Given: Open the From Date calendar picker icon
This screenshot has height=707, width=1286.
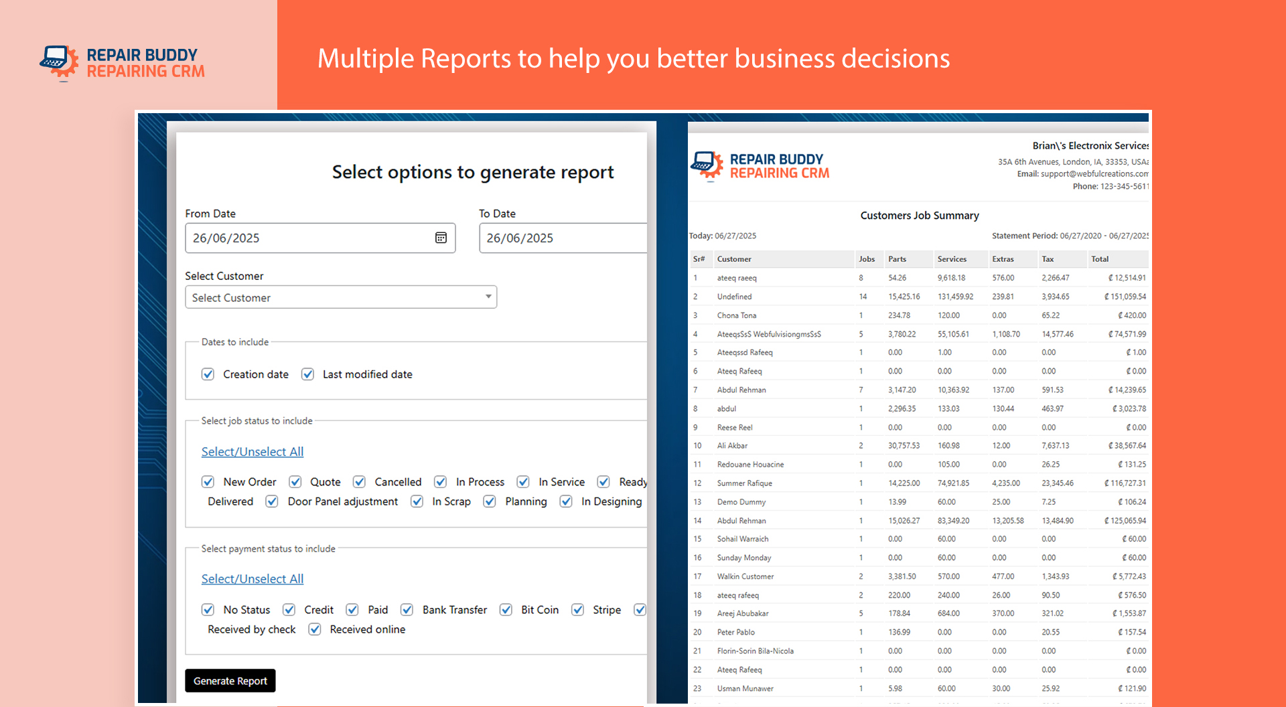Looking at the screenshot, I should [x=441, y=238].
